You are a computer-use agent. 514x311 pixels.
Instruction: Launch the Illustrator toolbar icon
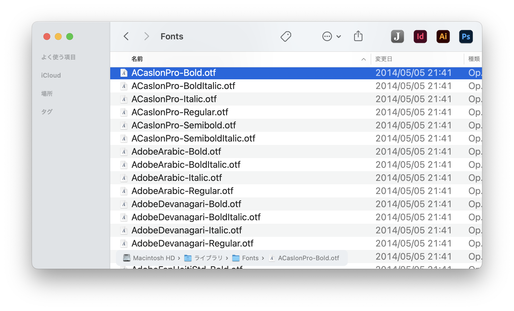(x=443, y=37)
